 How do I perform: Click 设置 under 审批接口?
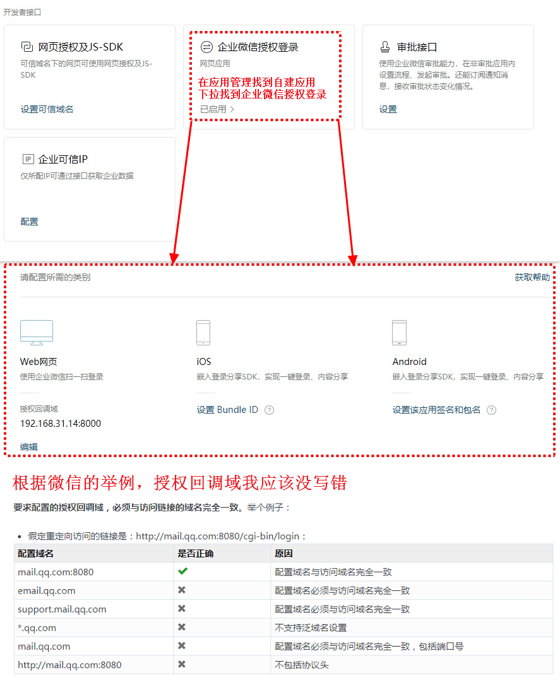tap(387, 109)
